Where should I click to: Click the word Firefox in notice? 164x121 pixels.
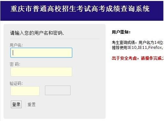[x=155, y=48]
